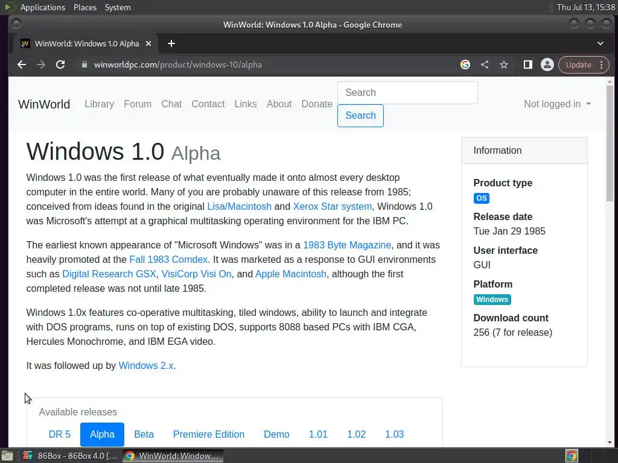Open Chrome side panel
The height and width of the screenshot is (463, 618).
527,65
